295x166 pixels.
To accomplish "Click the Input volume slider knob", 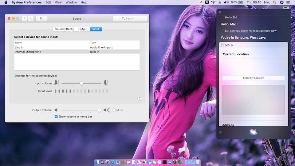I will click(81, 83).
